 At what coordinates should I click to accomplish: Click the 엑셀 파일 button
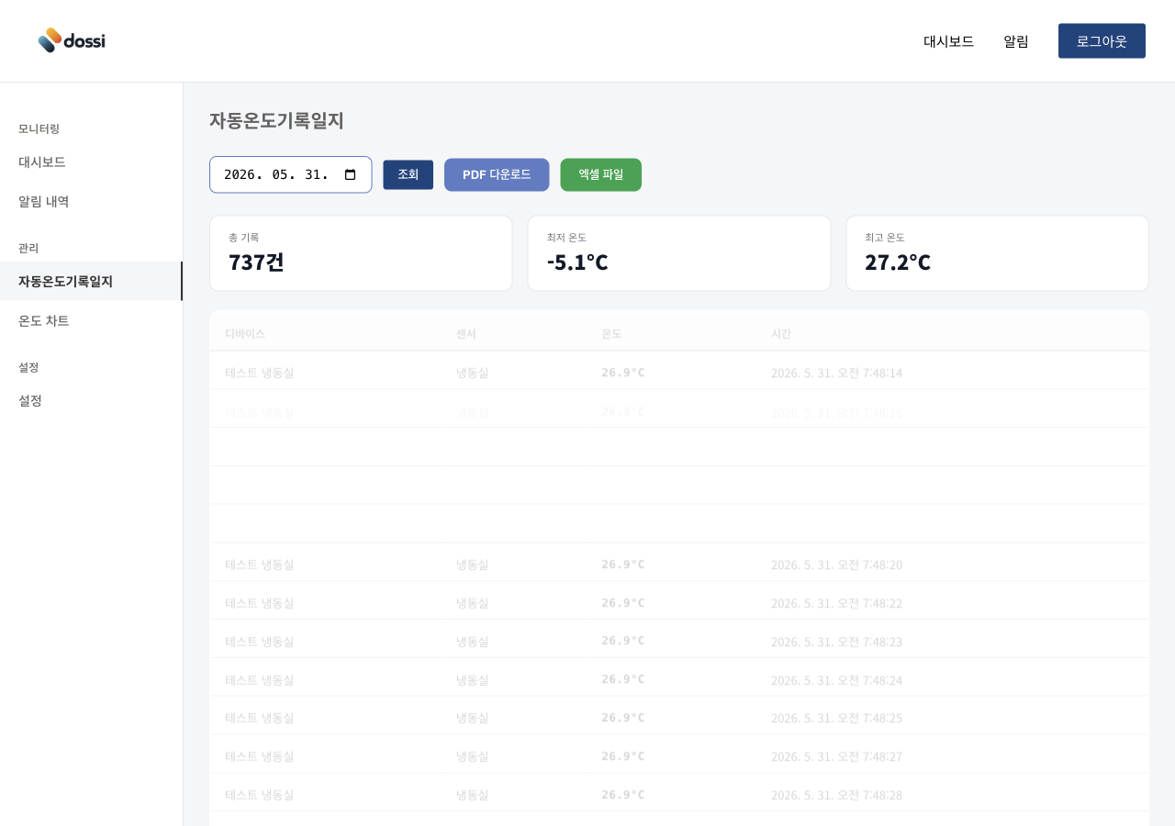point(600,174)
